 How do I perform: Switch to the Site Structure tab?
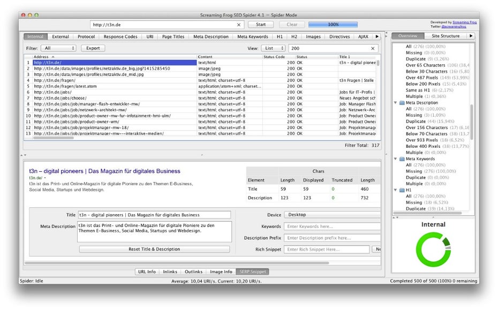coord(446,36)
